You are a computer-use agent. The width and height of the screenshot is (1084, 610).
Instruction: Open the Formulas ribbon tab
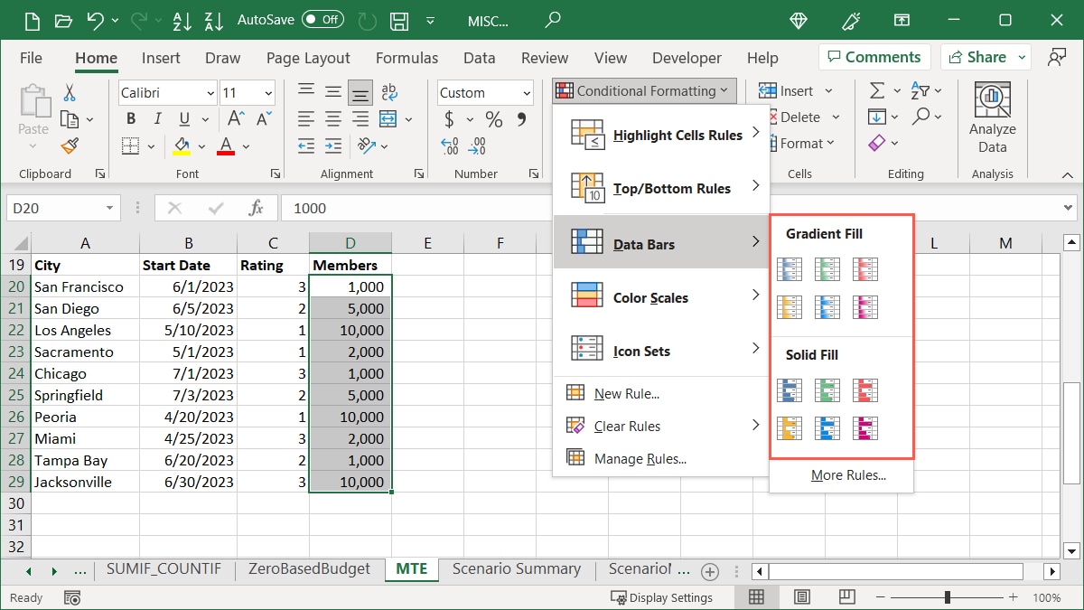(x=406, y=57)
